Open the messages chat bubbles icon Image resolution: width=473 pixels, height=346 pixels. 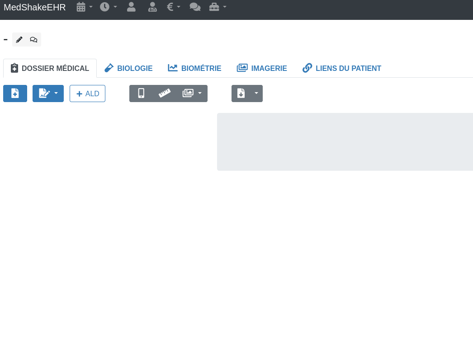pos(195,7)
